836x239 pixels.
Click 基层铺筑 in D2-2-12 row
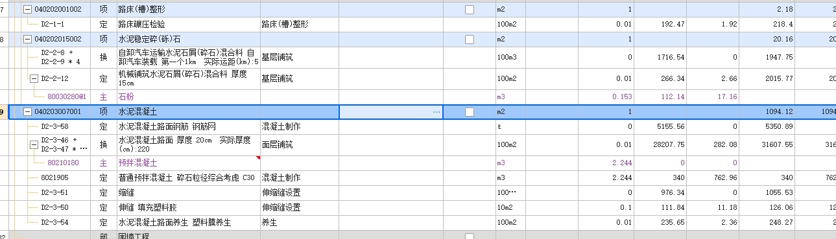[x=277, y=78]
